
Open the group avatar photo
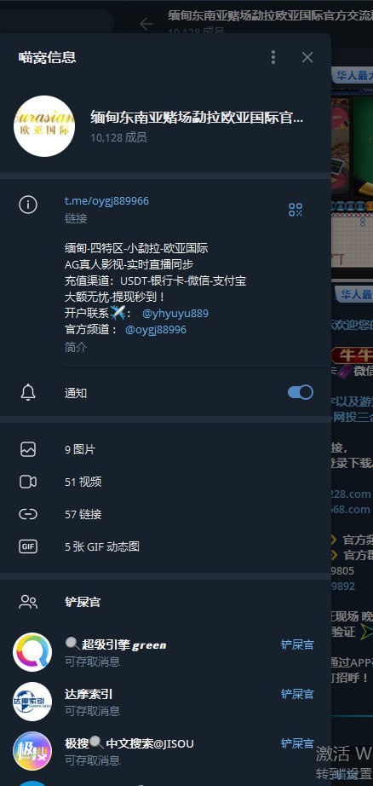tap(44, 126)
